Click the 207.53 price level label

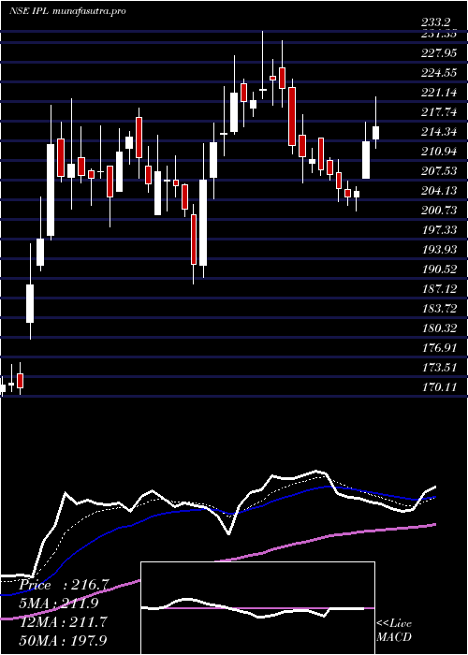pyautogui.click(x=439, y=171)
